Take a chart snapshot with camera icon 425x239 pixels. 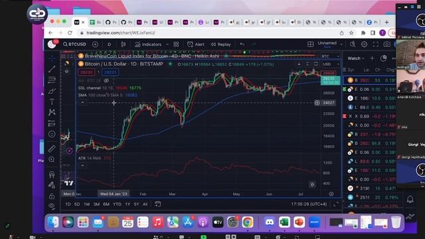[386, 44]
